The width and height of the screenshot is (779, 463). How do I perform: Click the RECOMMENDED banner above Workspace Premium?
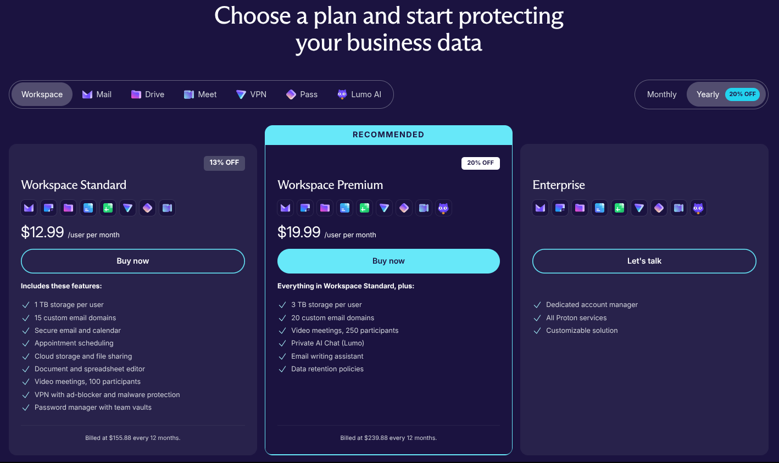click(x=388, y=135)
